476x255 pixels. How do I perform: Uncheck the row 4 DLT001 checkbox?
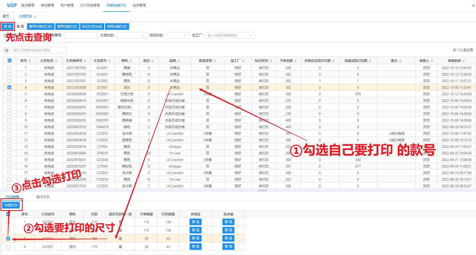click(x=9, y=87)
